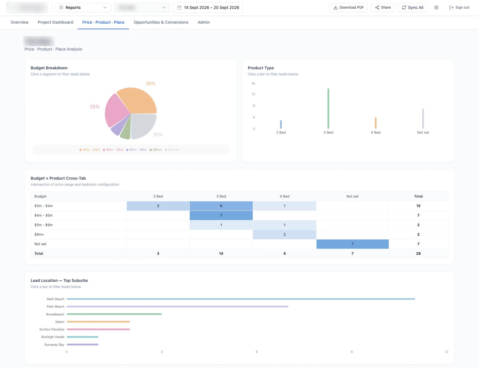This screenshot has height=368, width=478.
Task: Click the Not set bar in Product Type chart
Action: tap(423, 119)
